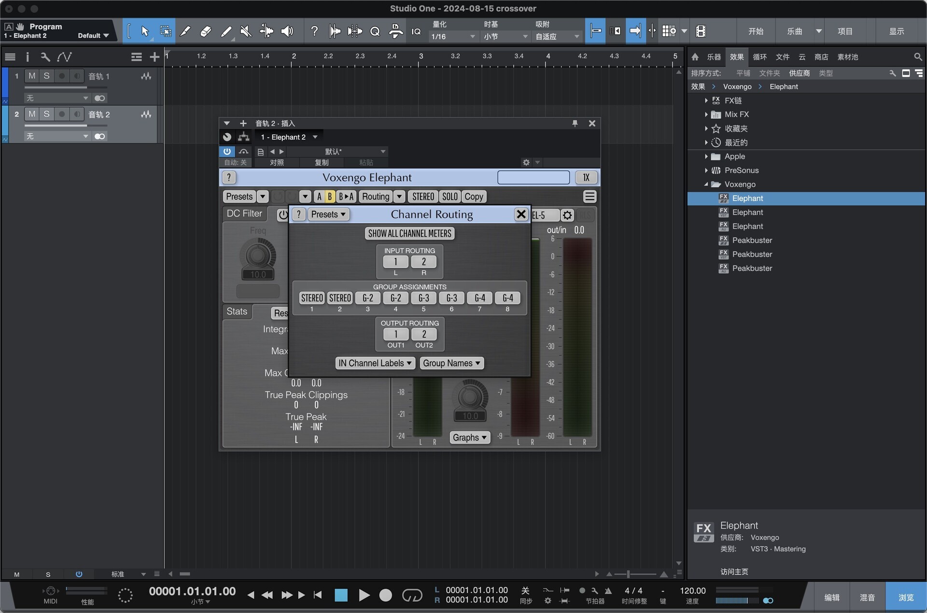
Task: Select Peakbuster plugin in Voxengo list
Action: [752, 240]
